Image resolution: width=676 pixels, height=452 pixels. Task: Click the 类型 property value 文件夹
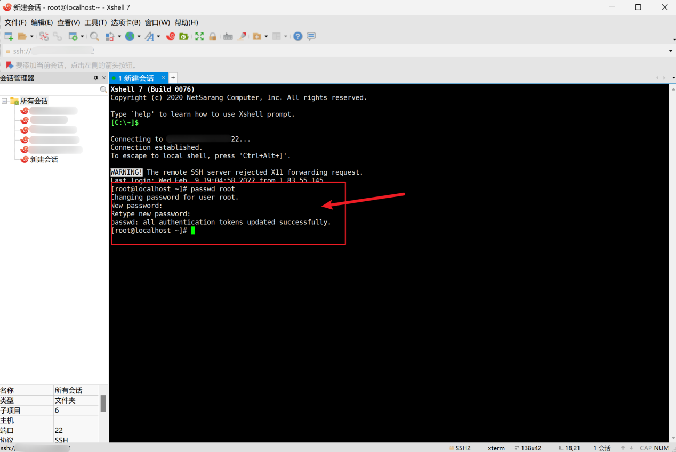(65, 400)
